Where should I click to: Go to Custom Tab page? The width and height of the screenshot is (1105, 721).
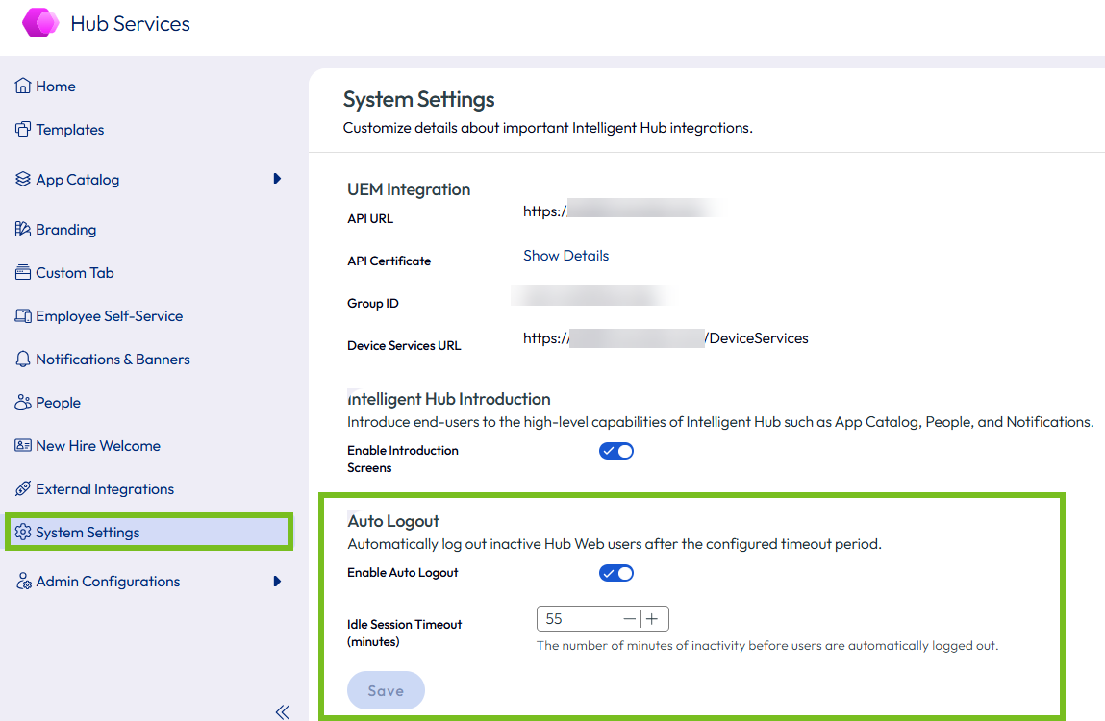(x=75, y=273)
